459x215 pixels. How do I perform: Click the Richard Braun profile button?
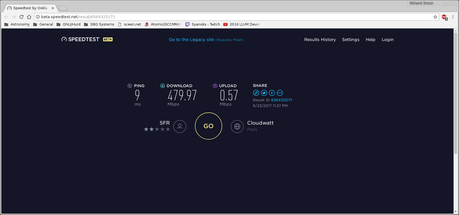coord(421,3)
